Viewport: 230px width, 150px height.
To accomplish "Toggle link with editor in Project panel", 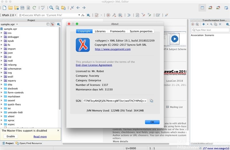I will [52, 24].
